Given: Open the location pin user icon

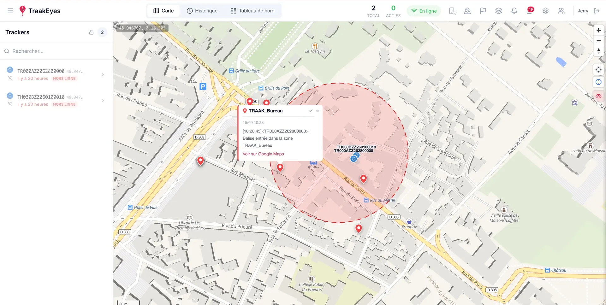Looking at the screenshot, I should [x=467, y=11].
